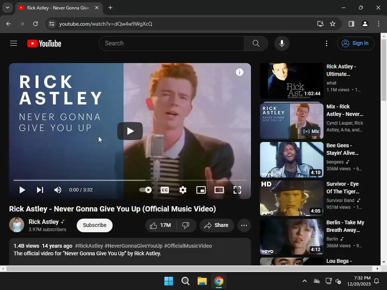Enable miniplayer mode
Screen dimensions: 387x290
(x=201, y=190)
